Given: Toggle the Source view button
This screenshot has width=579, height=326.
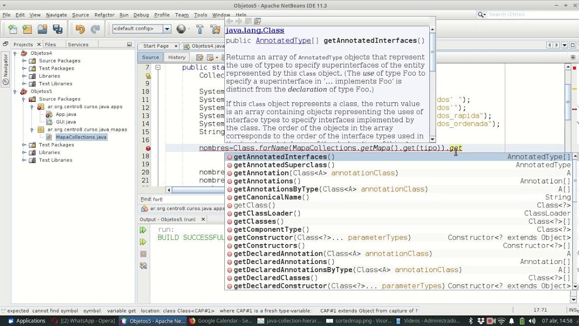Looking at the screenshot, I should [x=150, y=58].
